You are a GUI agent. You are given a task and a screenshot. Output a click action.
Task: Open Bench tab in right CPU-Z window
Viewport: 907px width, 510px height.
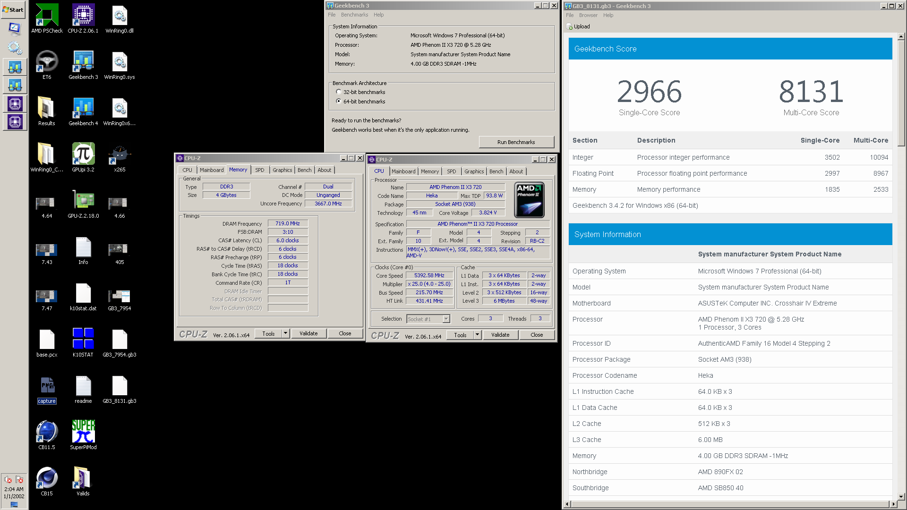pos(496,171)
